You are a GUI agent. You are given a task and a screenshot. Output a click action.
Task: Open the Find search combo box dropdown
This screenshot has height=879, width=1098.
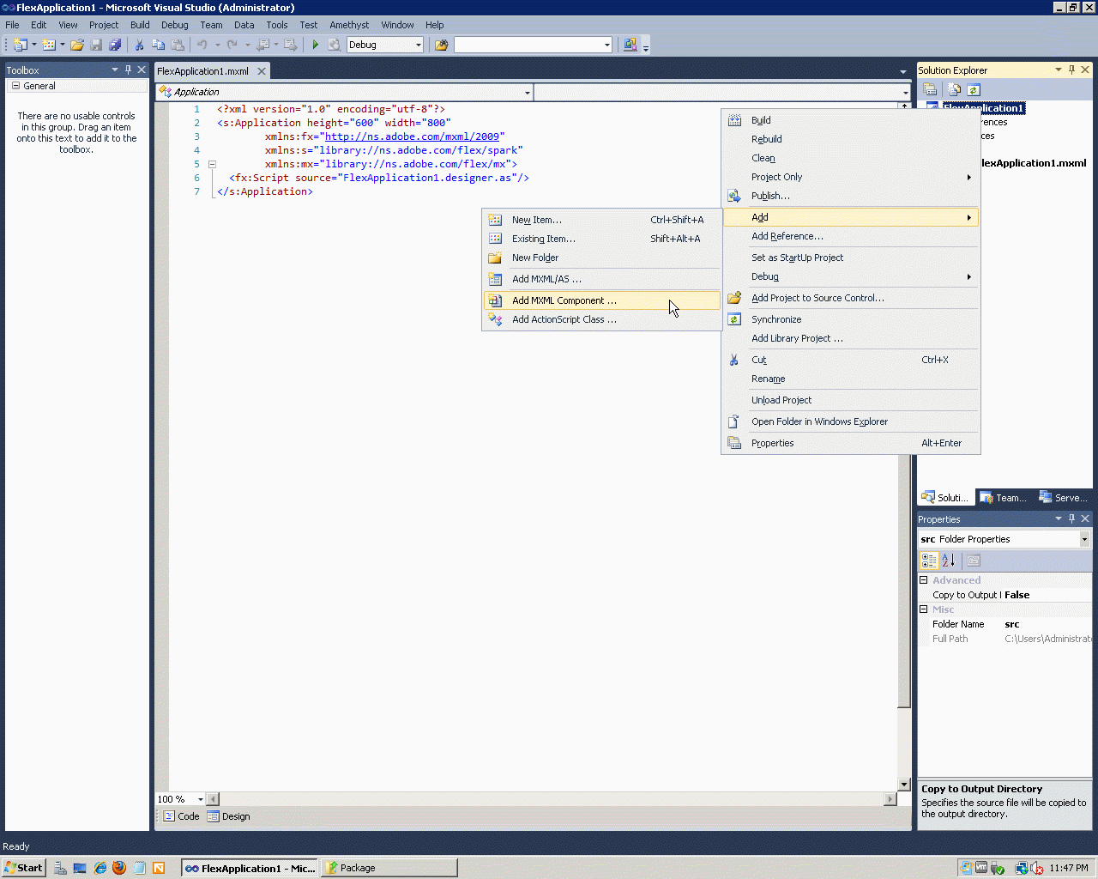click(607, 45)
